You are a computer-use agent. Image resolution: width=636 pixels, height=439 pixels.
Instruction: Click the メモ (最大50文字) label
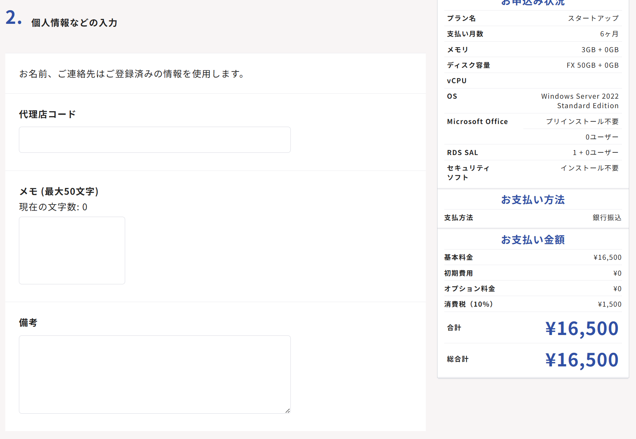pos(59,191)
